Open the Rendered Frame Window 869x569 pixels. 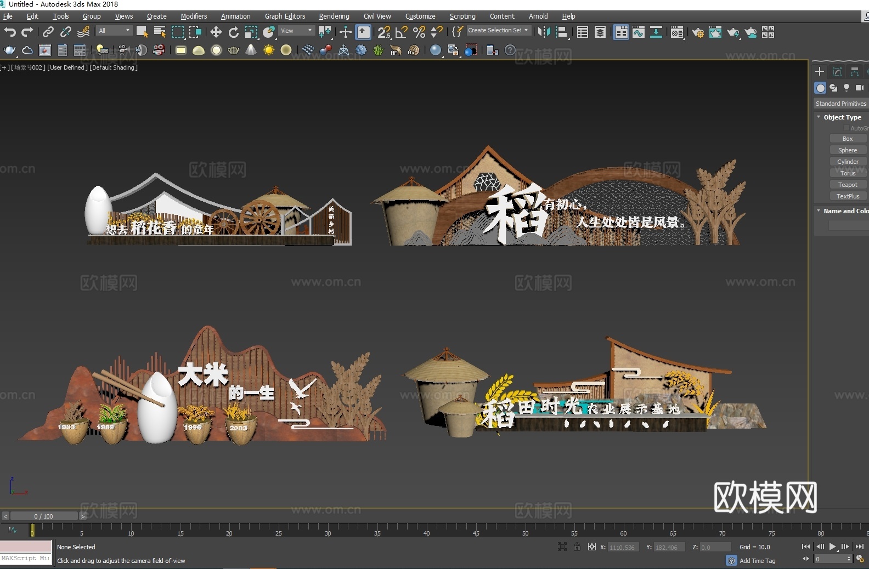pos(715,32)
